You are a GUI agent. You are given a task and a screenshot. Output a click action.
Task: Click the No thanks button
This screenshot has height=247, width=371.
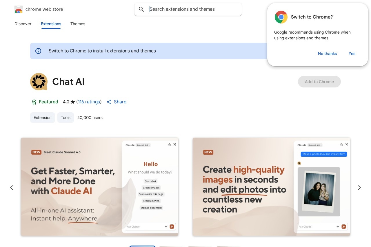[327, 54]
